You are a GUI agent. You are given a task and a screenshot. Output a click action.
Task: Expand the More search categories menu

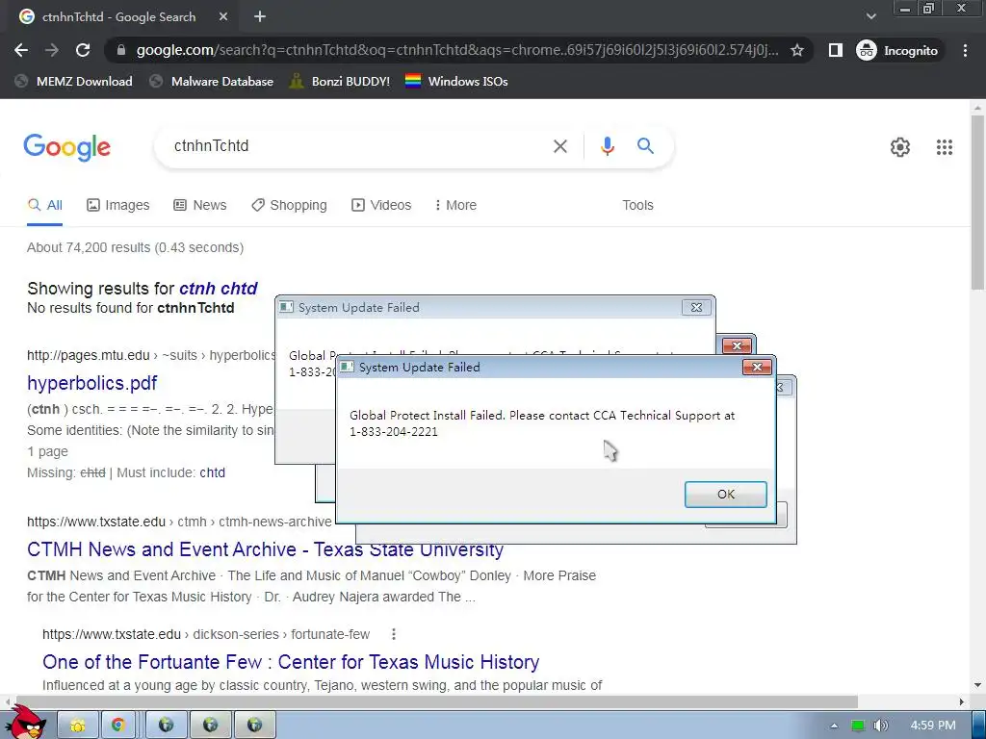pos(455,205)
